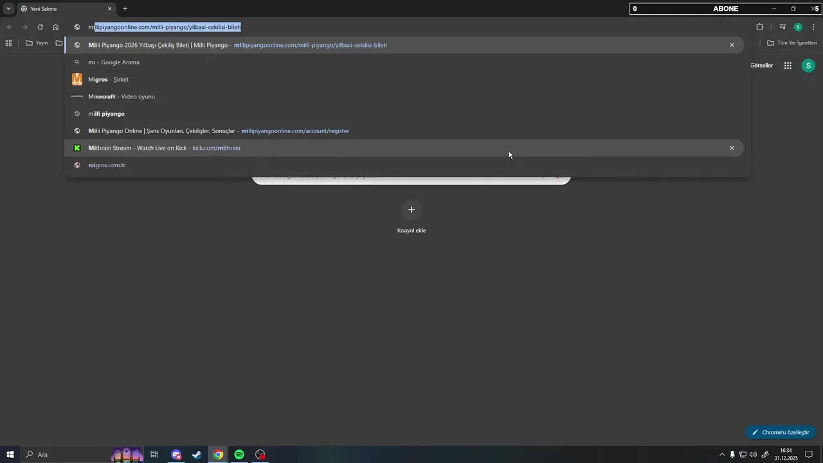Open Steam from the taskbar

(197, 455)
